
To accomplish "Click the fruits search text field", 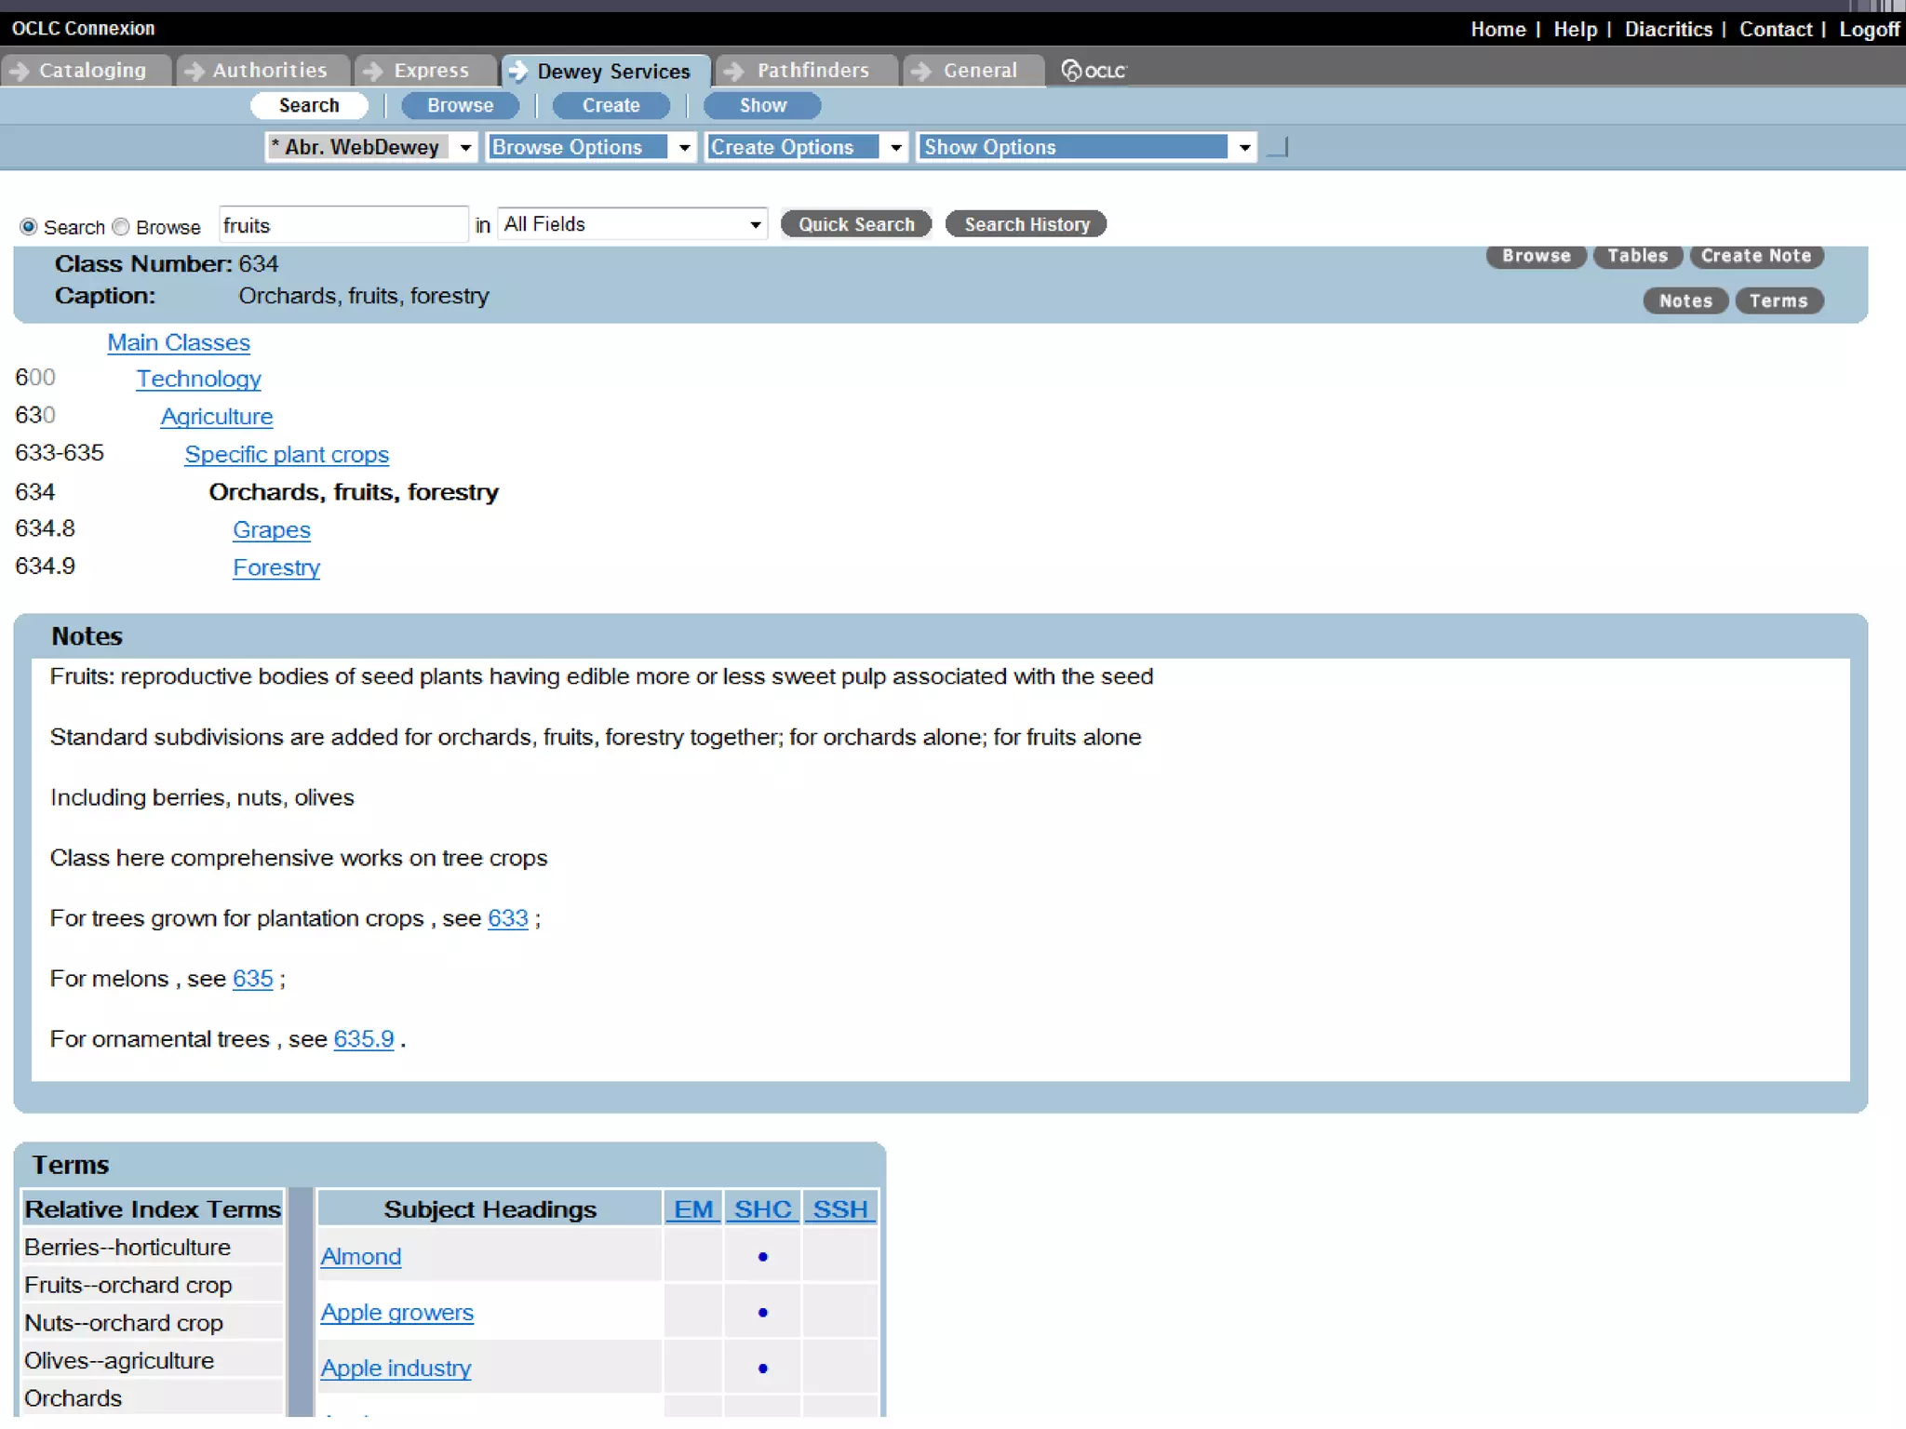I will 342,226.
